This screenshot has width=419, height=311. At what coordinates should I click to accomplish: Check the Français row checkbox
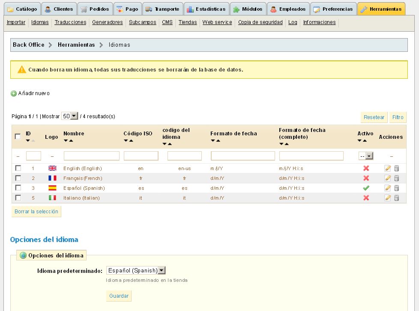[18, 178]
